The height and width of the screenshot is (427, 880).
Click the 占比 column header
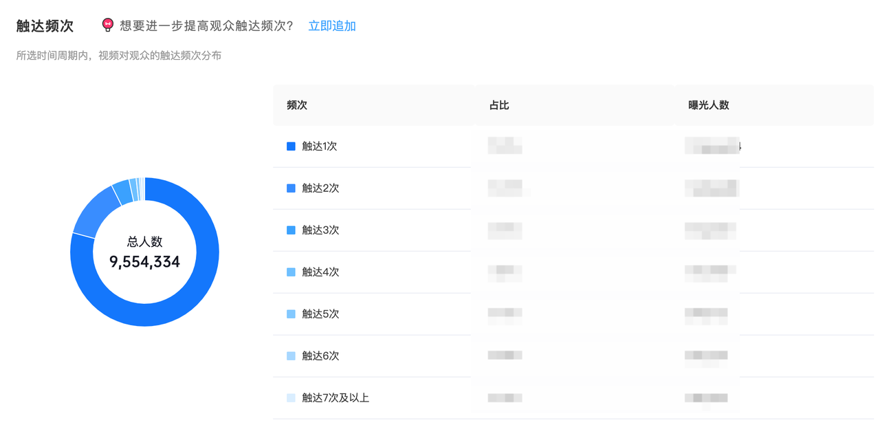point(499,105)
